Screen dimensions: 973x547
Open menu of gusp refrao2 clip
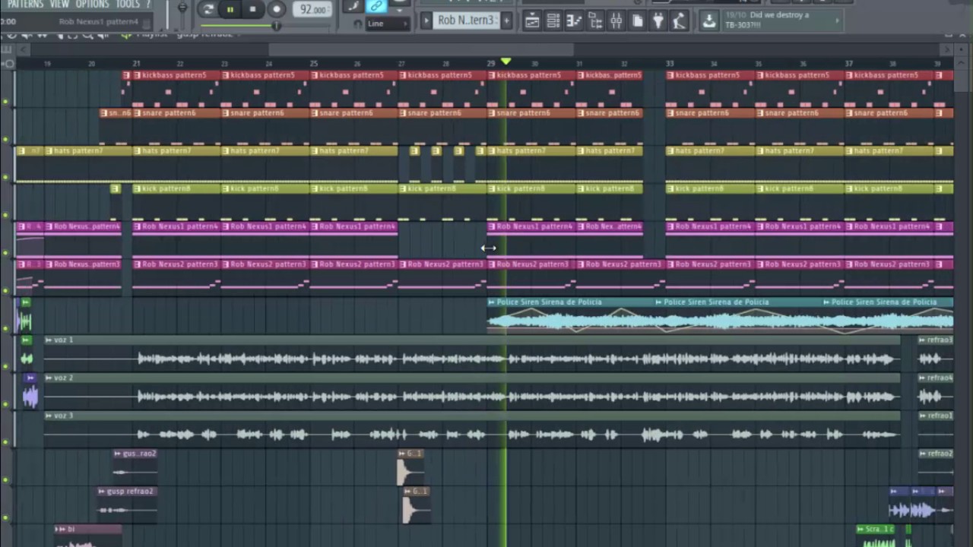pos(103,492)
